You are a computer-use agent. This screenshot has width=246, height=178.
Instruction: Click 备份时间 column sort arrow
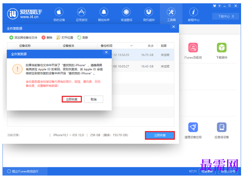(x=131, y=46)
